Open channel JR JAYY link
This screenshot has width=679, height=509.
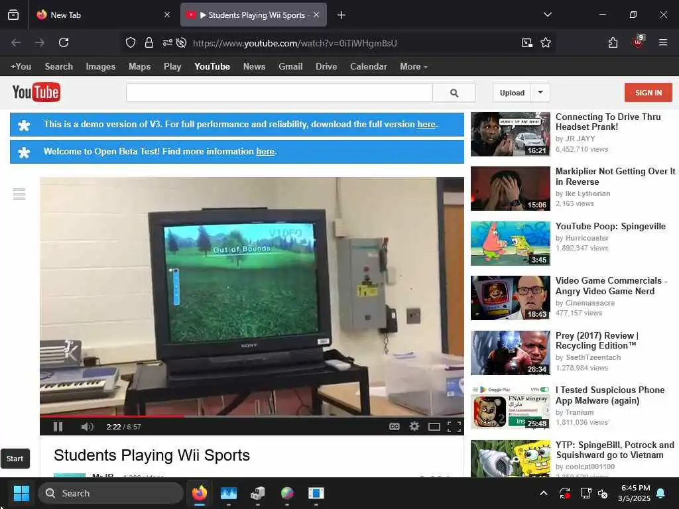click(x=580, y=139)
